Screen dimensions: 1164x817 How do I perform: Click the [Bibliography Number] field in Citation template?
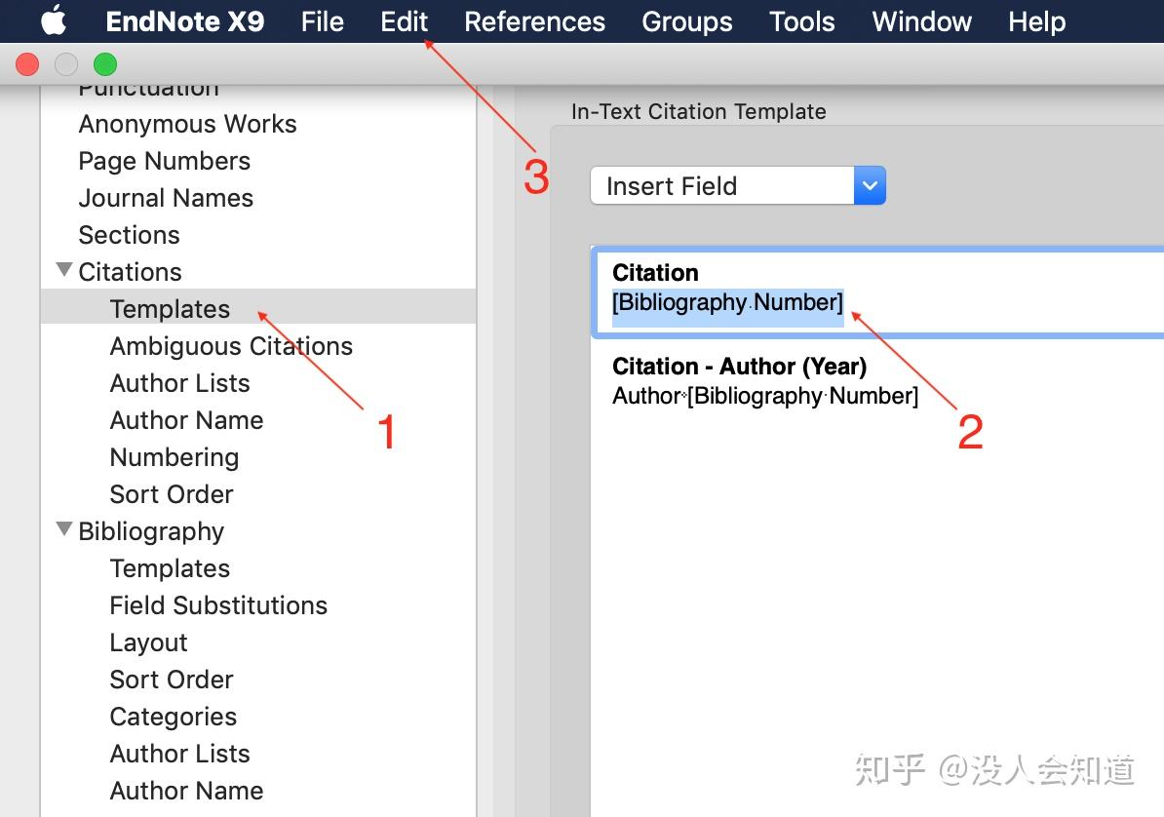coord(726,302)
